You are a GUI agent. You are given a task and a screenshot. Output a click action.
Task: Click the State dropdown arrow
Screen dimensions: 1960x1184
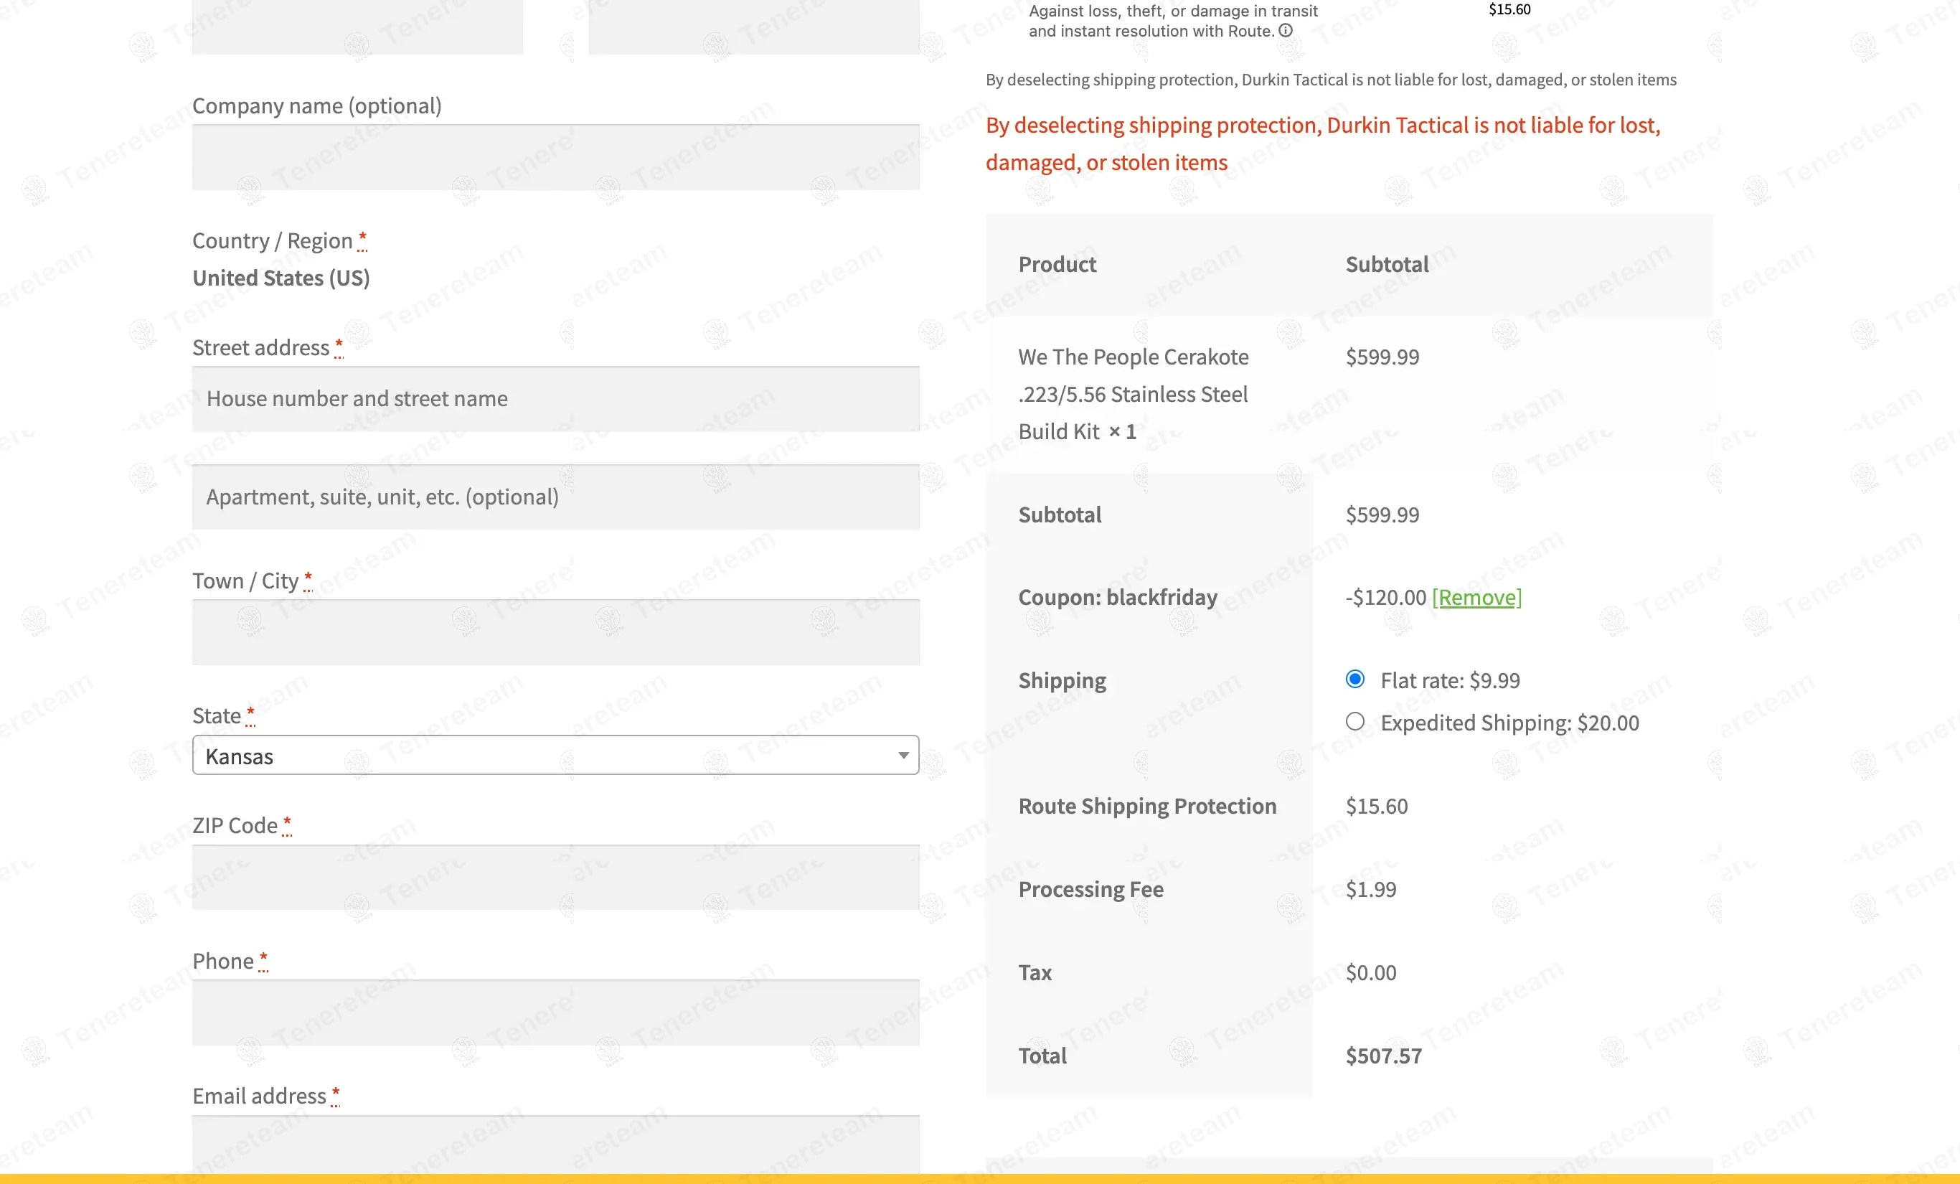tap(903, 755)
